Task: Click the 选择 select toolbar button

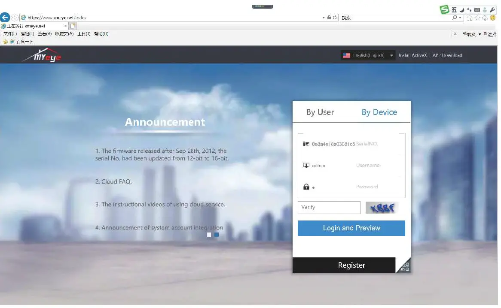Action: (490, 34)
